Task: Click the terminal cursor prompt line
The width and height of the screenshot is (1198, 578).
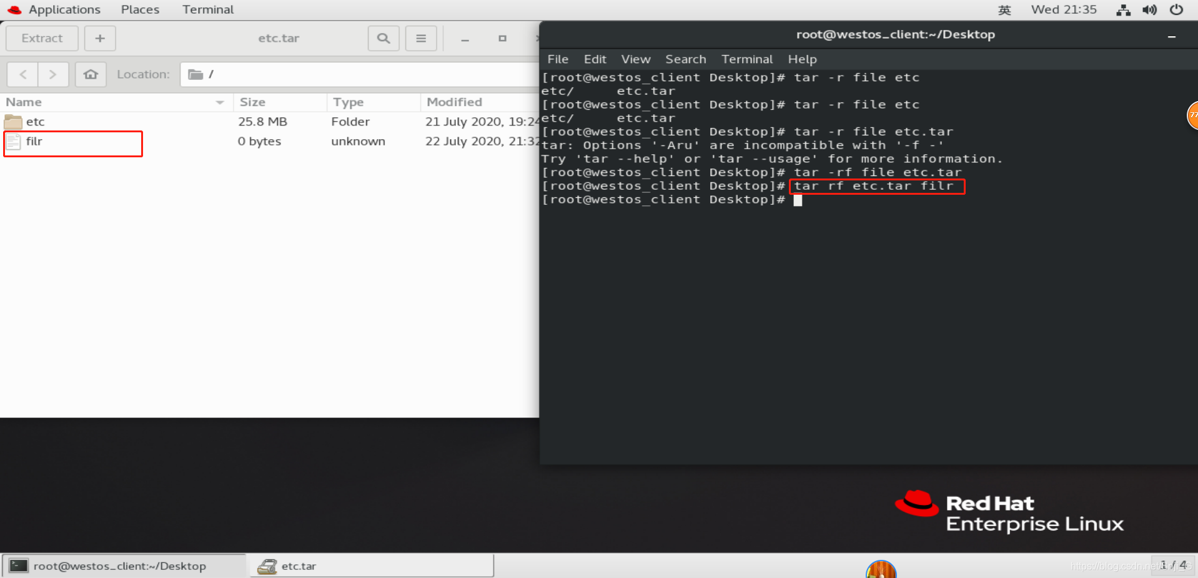Action: pyautogui.click(x=672, y=200)
